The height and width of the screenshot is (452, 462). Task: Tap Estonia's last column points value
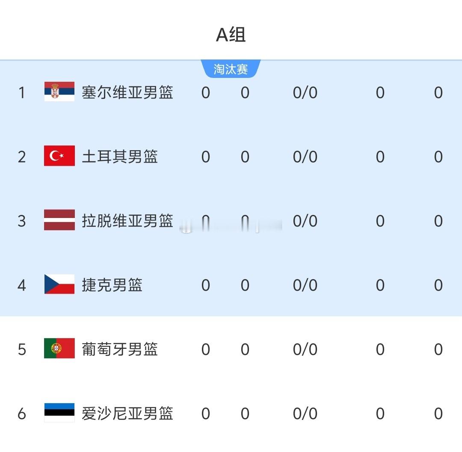pos(438,413)
